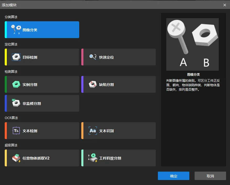Select the 目标检测 module label

point(30,57)
